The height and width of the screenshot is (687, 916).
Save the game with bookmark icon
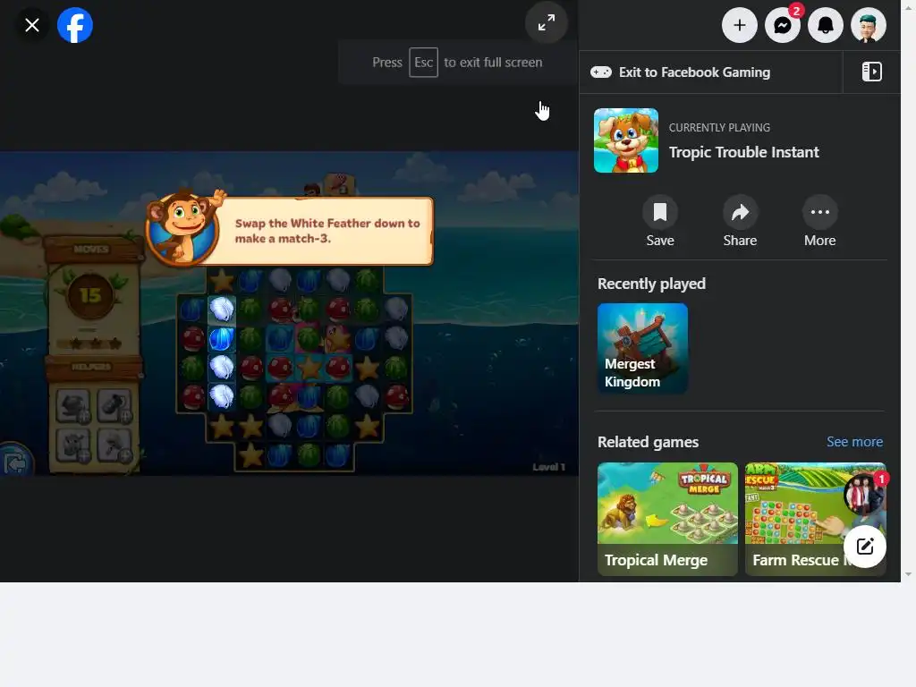(660, 212)
